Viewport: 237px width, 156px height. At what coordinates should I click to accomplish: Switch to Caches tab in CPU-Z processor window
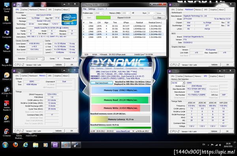coord(24,9)
